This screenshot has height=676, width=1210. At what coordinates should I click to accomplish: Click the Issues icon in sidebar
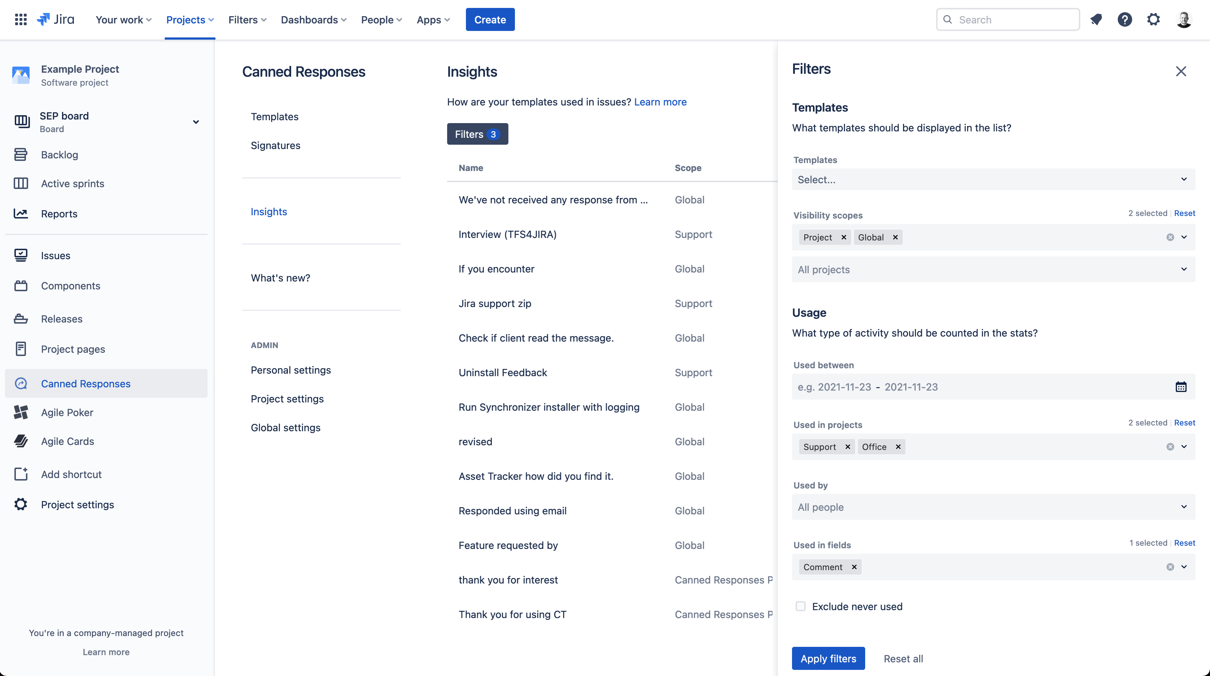click(x=21, y=255)
